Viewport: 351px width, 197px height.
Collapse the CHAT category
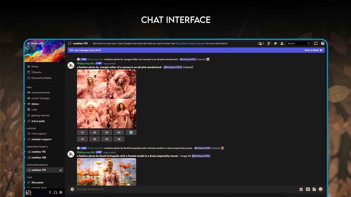(29, 177)
